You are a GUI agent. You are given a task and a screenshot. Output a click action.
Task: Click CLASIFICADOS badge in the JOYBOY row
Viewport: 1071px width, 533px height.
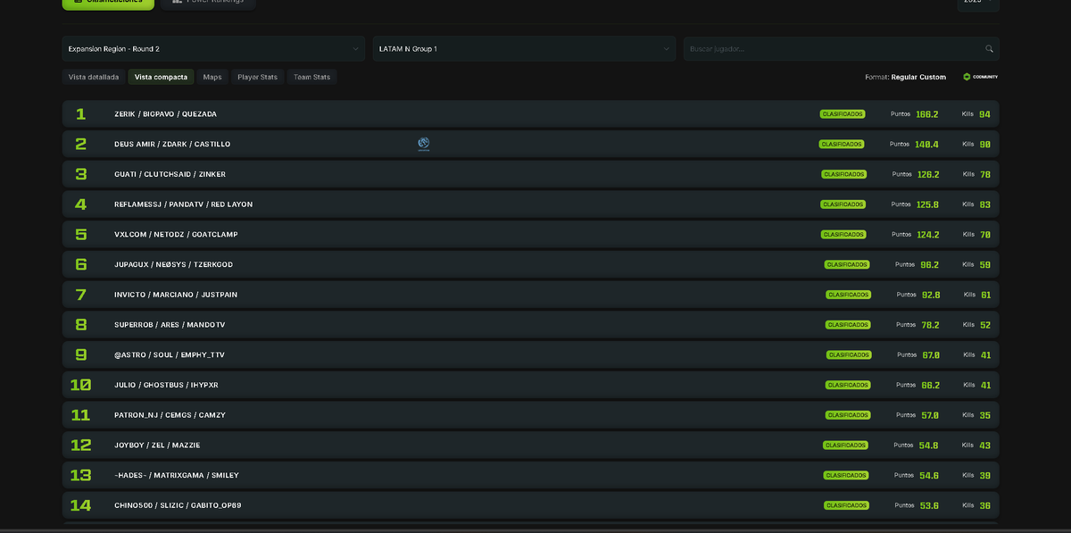pyautogui.click(x=845, y=445)
